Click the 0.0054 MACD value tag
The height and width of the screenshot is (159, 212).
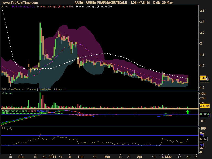[205, 114]
